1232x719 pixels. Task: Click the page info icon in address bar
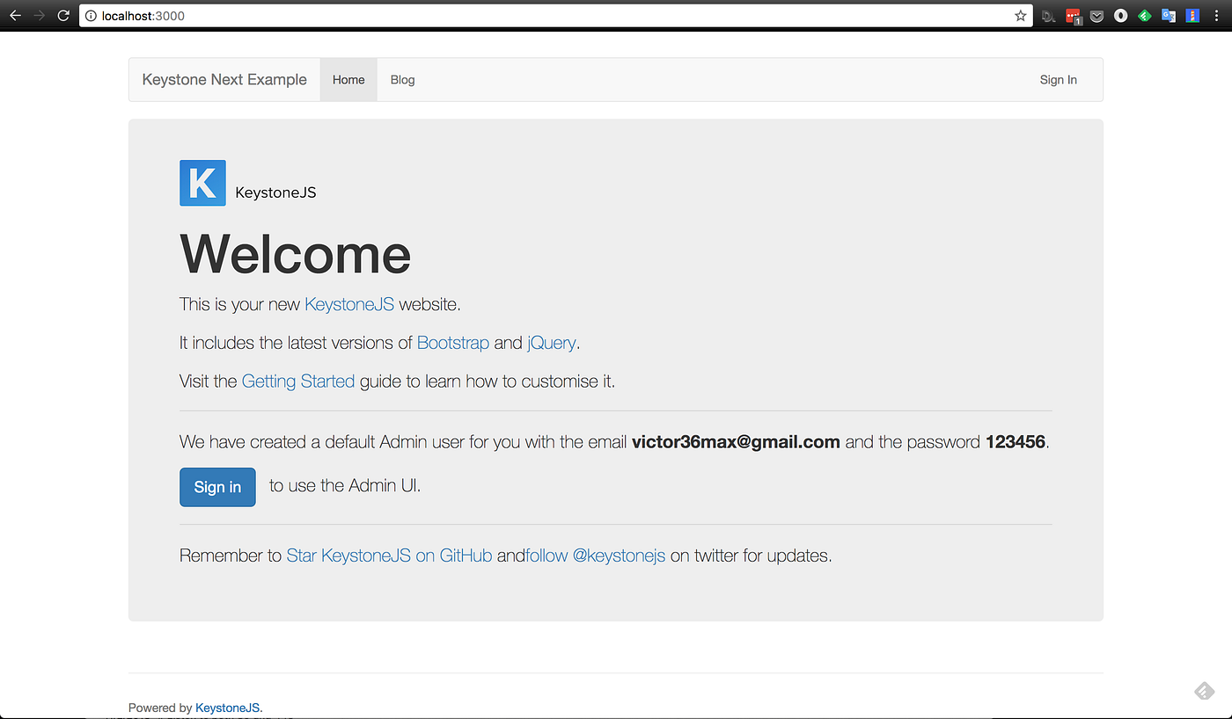(91, 15)
